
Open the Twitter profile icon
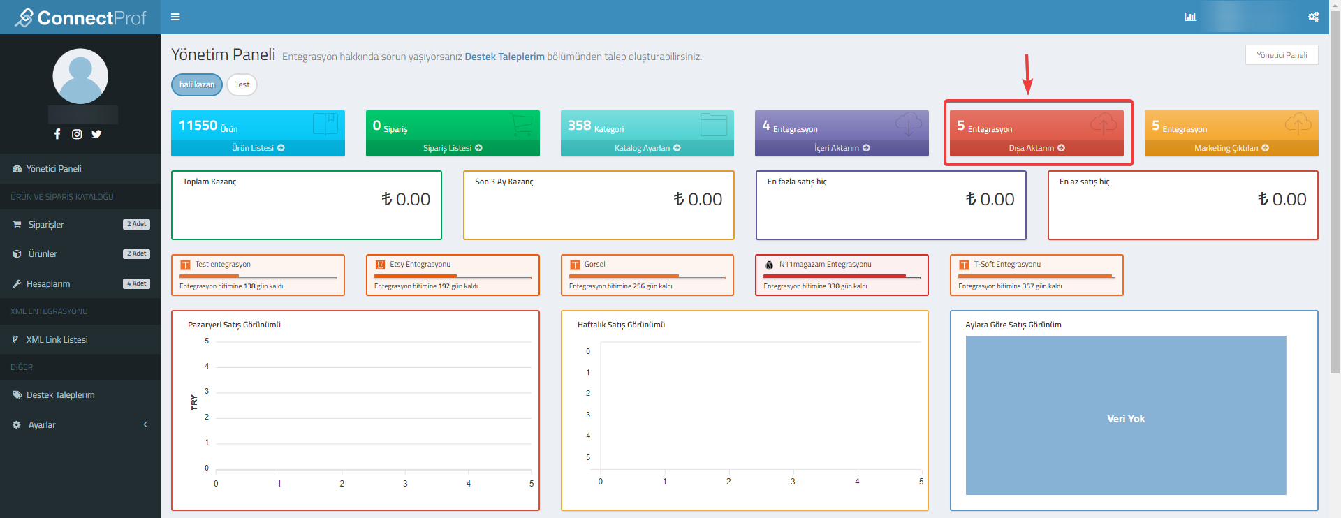pyautogui.click(x=96, y=134)
